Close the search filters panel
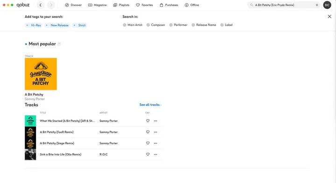 tap(329, 16)
